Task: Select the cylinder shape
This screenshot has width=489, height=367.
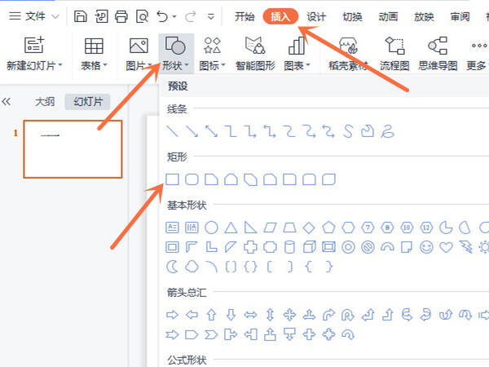Action: (x=289, y=247)
